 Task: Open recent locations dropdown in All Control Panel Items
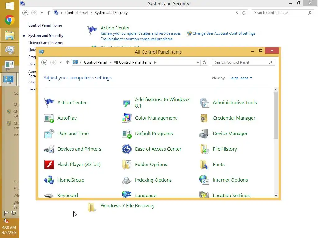pos(61,62)
